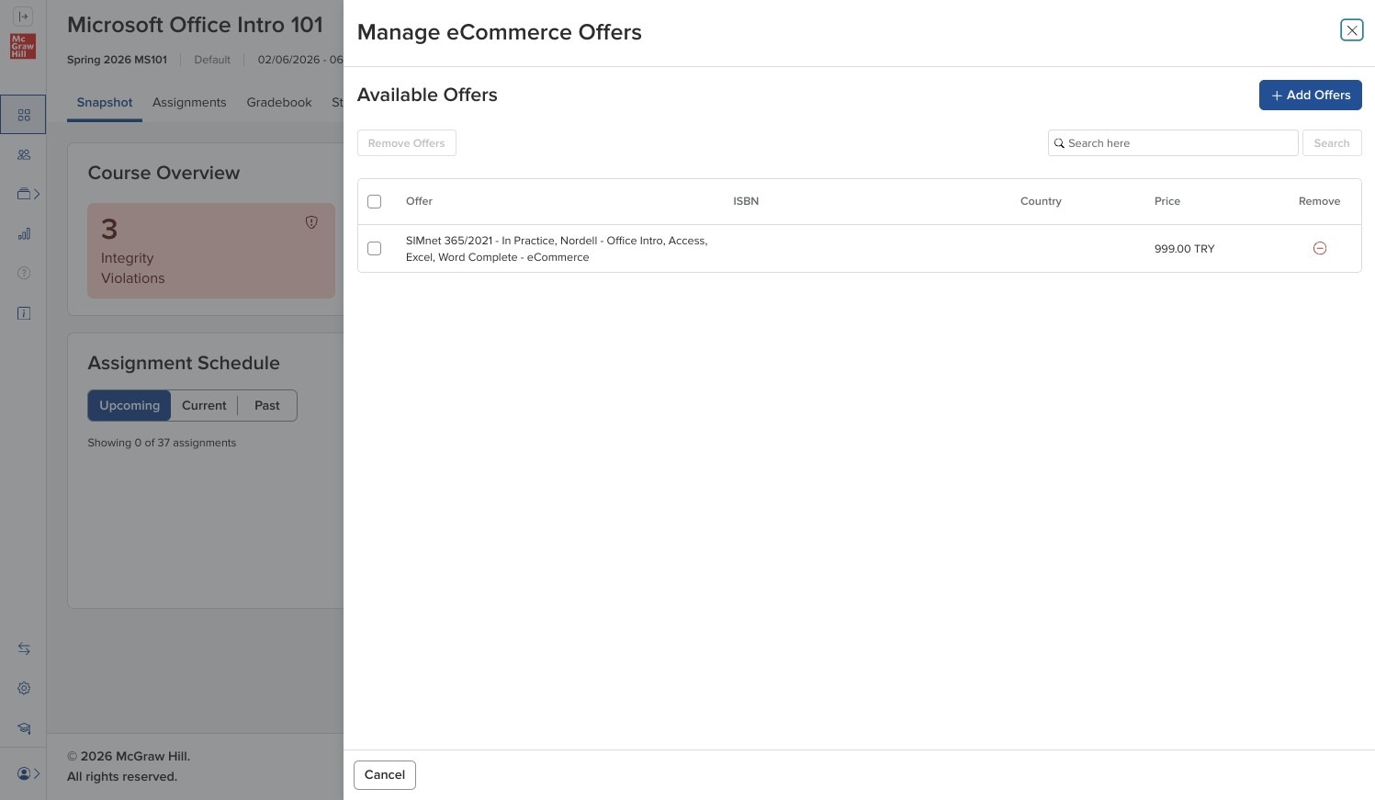Expand the user profile menu in sidebar

(x=28, y=773)
